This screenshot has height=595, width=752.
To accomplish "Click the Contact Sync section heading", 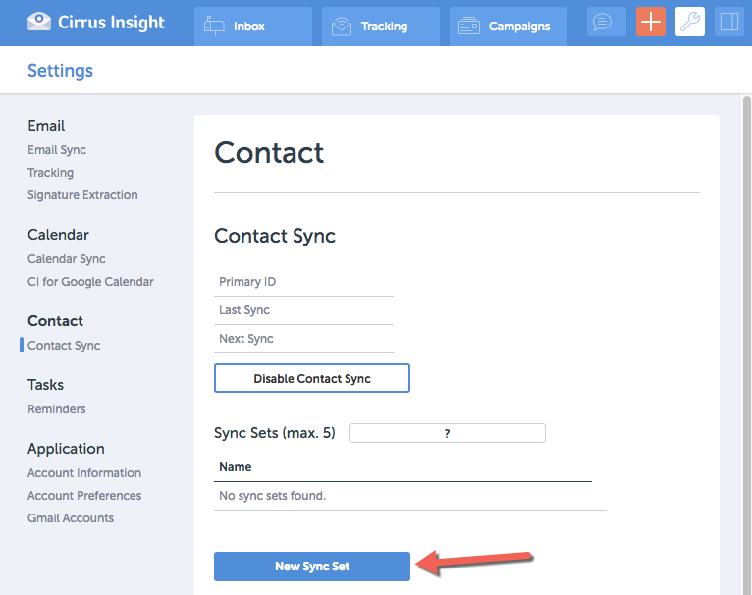I will pyautogui.click(x=275, y=236).
